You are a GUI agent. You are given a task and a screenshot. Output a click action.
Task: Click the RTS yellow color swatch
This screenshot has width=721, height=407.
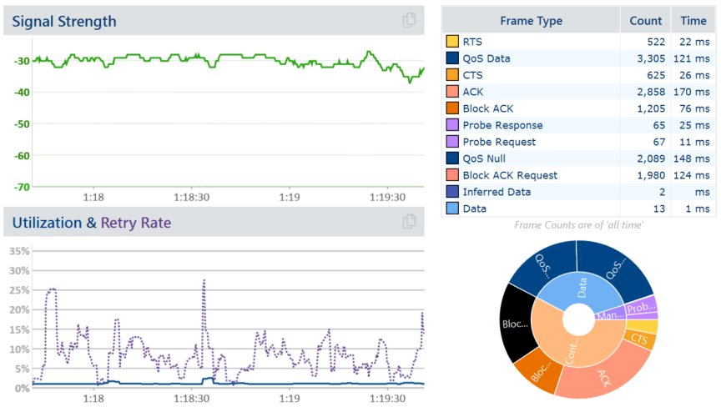coord(452,42)
